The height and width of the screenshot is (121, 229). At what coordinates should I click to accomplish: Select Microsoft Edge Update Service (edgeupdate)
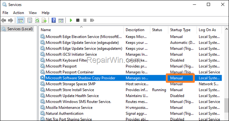(x=82, y=43)
